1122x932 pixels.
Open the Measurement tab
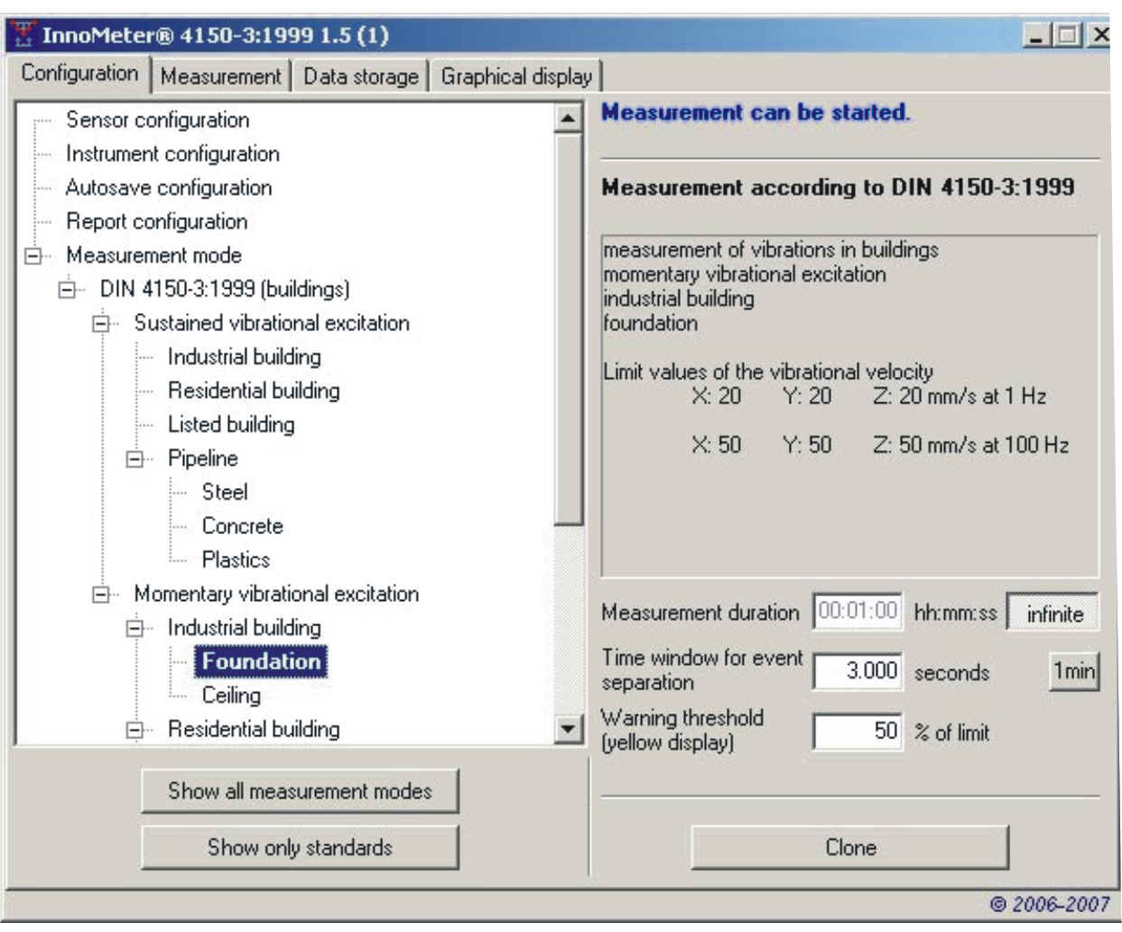coord(220,77)
